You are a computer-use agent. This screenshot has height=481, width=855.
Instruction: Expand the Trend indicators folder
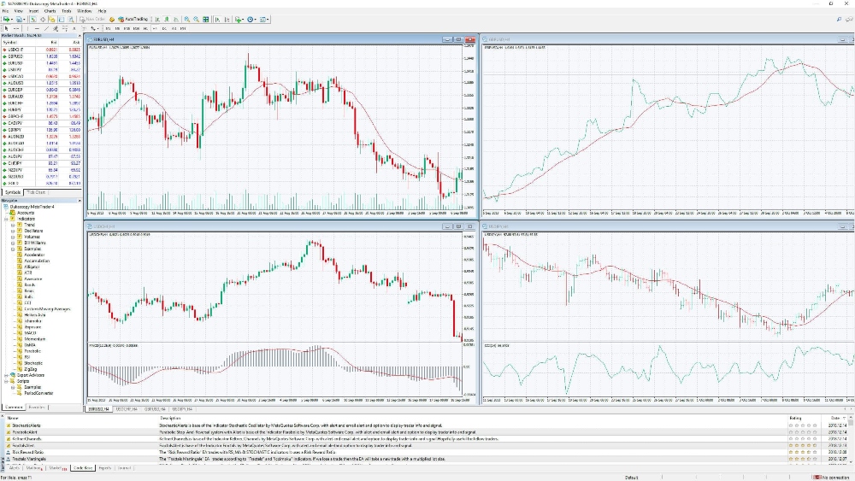coord(13,224)
